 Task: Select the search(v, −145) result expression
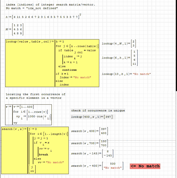tap(92, 154)
